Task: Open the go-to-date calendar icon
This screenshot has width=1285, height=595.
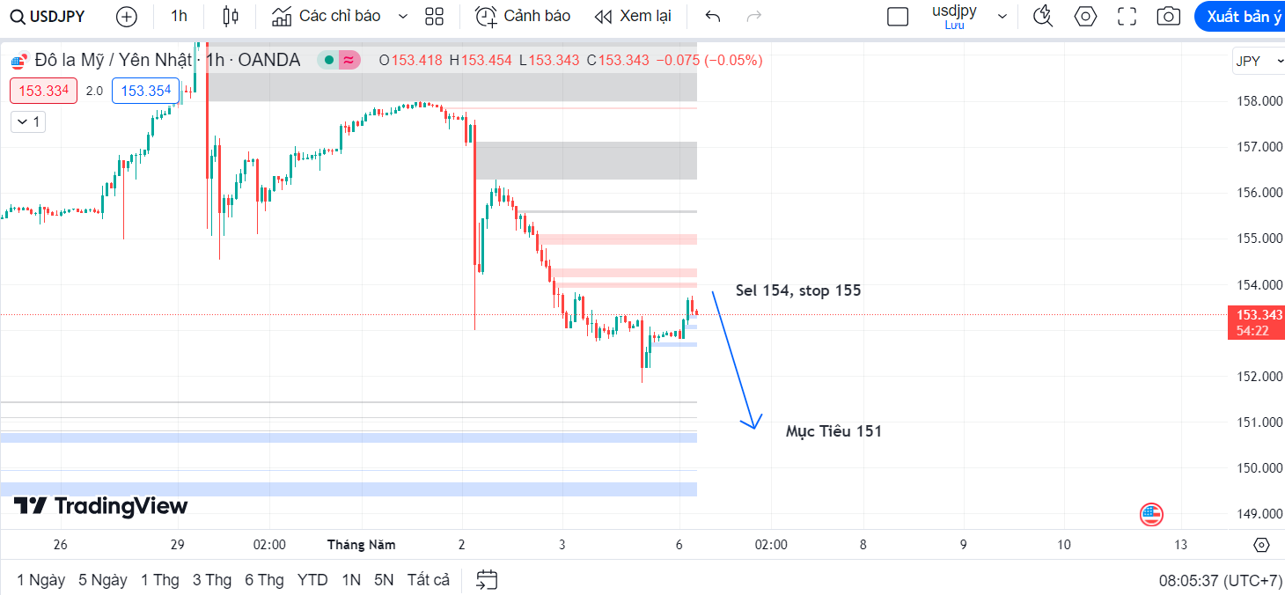Action: [487, 579]
